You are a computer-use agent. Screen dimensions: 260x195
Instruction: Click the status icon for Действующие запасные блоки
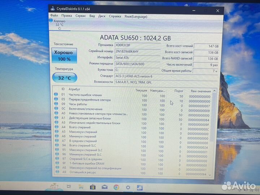coord(57,118)
